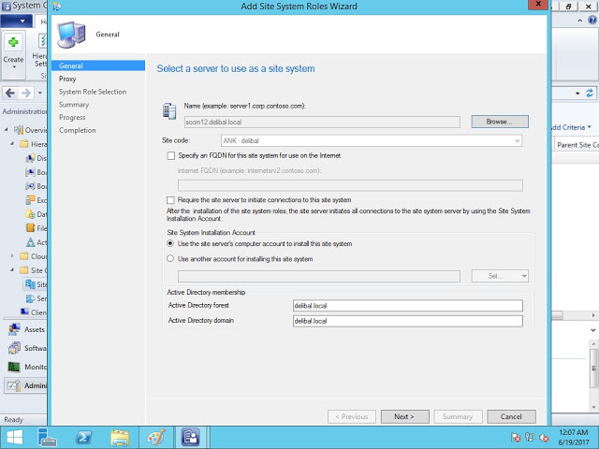This screenshot has height=449, width=599.
Task: Cancel the Add Site System Roles wizard
Action: [511, 416]
